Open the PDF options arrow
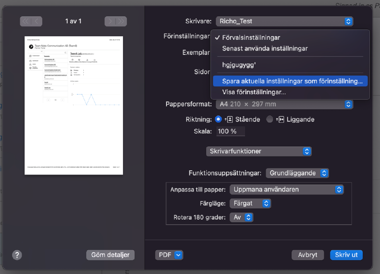380x274 pixels. (179, 255)
